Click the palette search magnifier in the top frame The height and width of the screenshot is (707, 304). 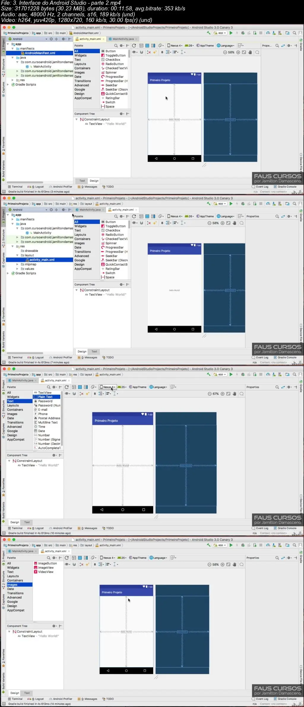click(x=116, y=46)
